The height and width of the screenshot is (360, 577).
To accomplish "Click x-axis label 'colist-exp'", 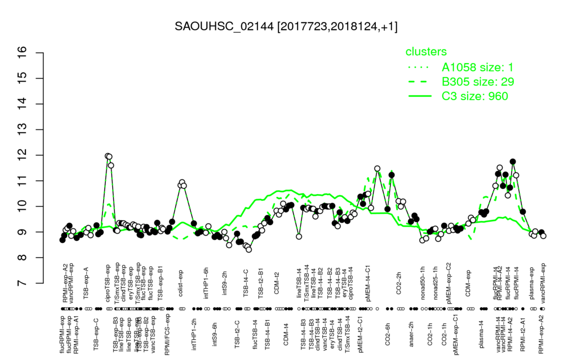I will [181, 283].
